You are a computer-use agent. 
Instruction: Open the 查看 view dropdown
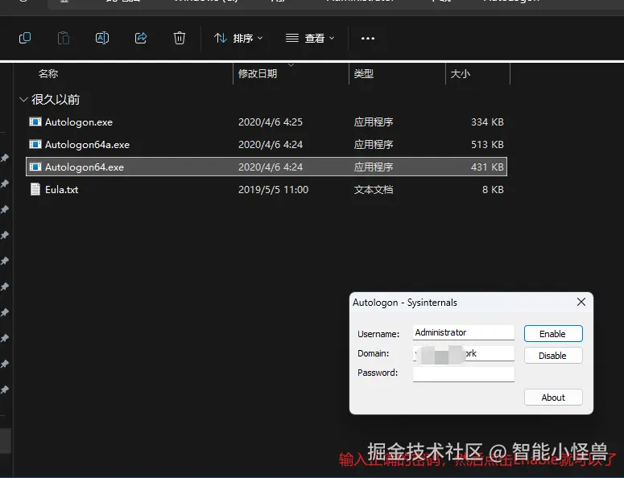click(310, 38)
